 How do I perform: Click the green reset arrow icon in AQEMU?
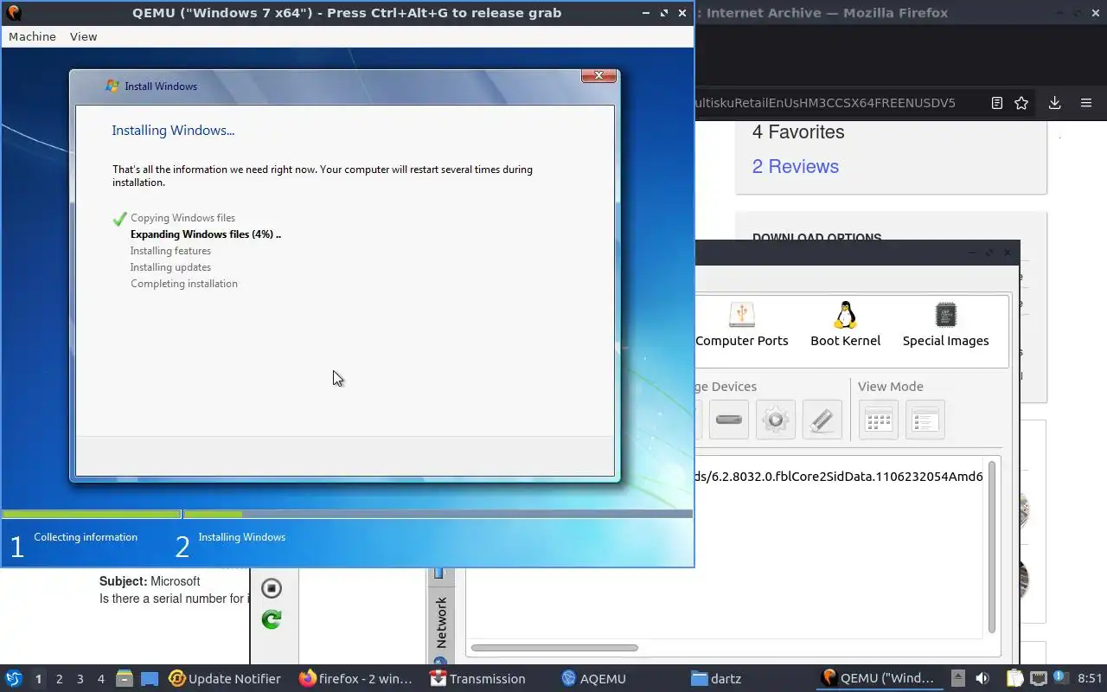pos(272,619)
